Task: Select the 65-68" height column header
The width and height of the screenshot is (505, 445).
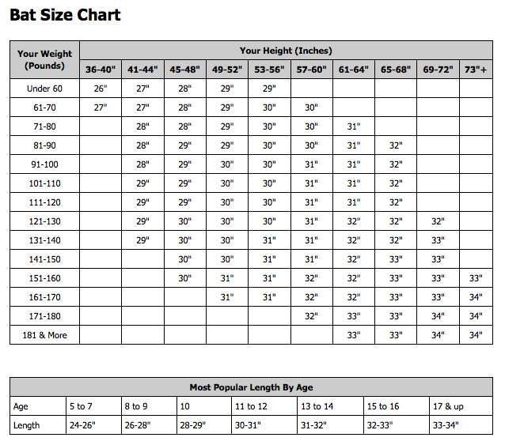Action: click(396, 70)
